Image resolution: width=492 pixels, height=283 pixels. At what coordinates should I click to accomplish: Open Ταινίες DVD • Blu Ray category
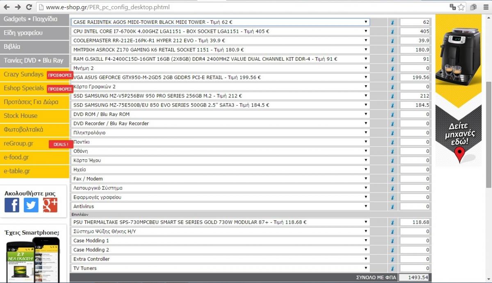[34, 60]
